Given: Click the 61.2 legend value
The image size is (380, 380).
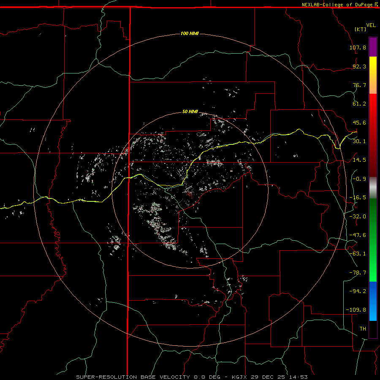Looking at the screenshot, I should coord(359,104).
